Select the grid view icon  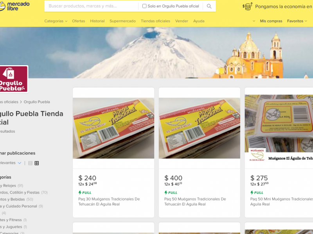37,163
